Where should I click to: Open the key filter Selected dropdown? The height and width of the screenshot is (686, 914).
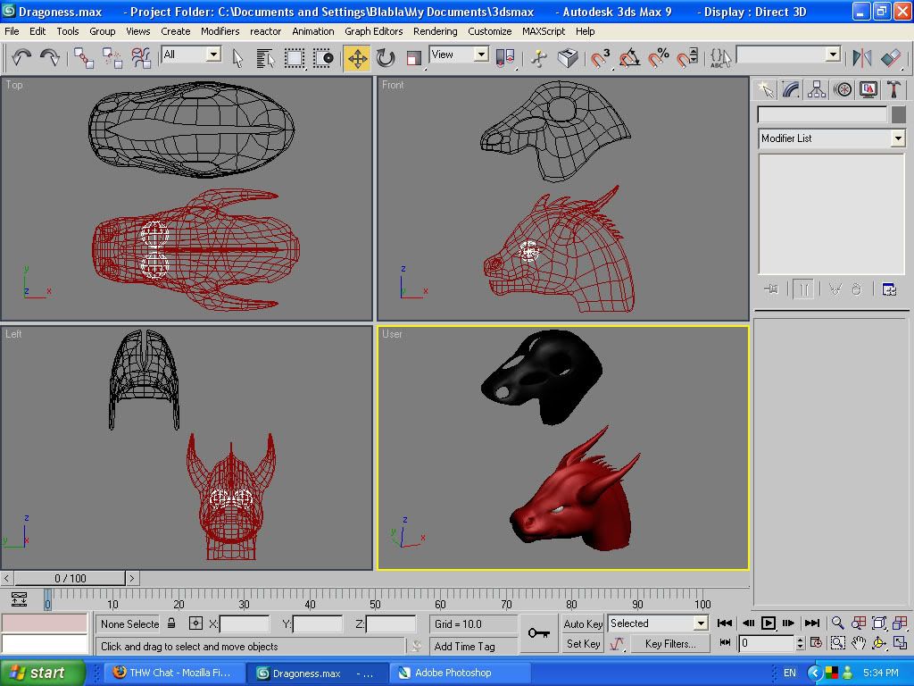coord(702,623)
